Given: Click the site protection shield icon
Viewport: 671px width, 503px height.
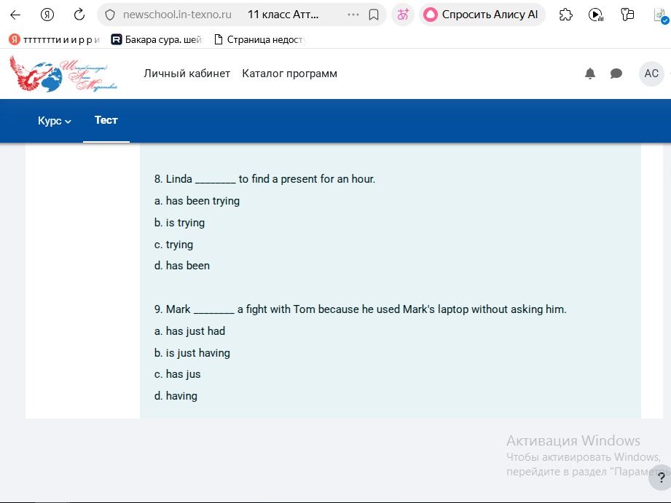Looking at the screenshot, I should point(110,15).
